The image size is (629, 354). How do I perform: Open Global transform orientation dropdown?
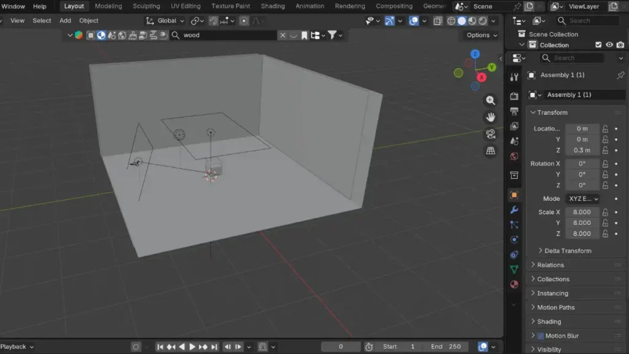click(x=165, y=21)
